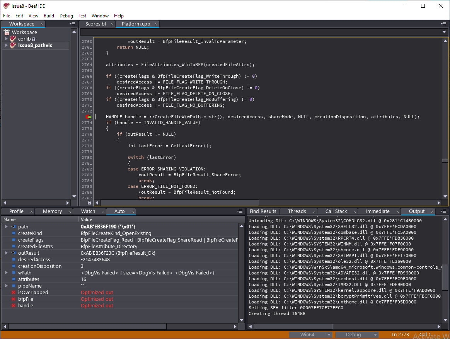Click the blue variable icon beside wPath
The width and height of the screenshot is (450, 339).
tap(13, 273)
